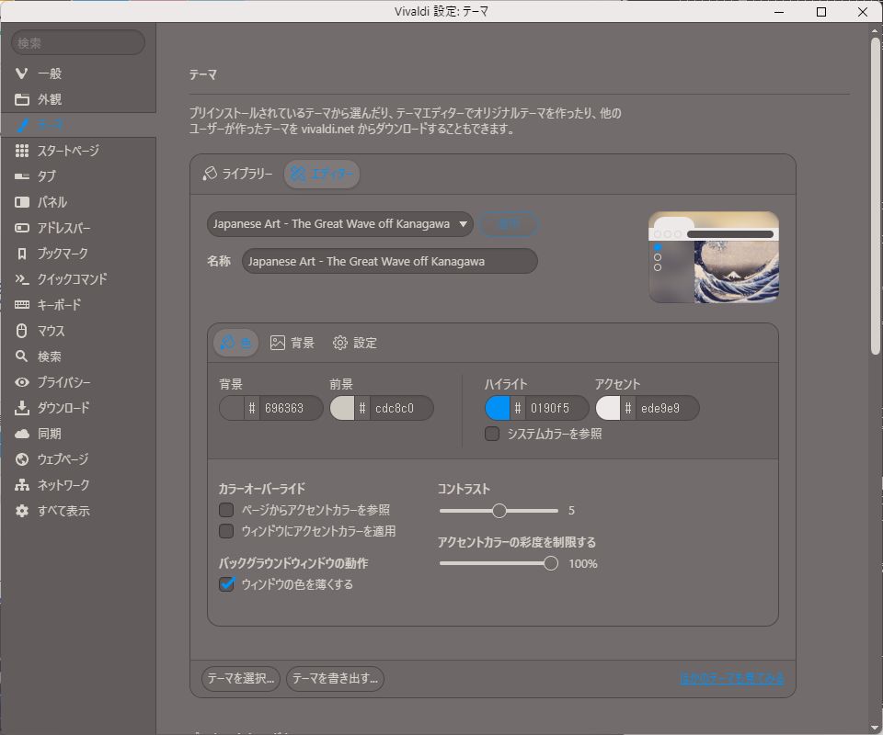This screenshot has width=883, height=735.
Task: Open the more themes link
Action: (731, 679)
